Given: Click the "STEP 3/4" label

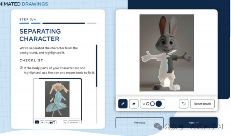Looking at the screenshot, I should pyautogui.click(x=28, y=19).
